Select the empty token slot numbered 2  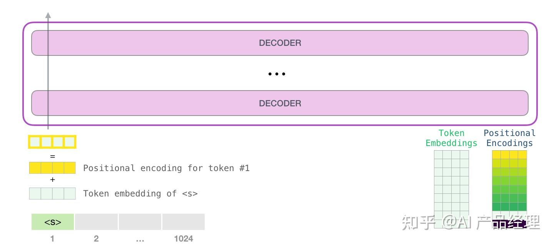[x=96, y=222]
